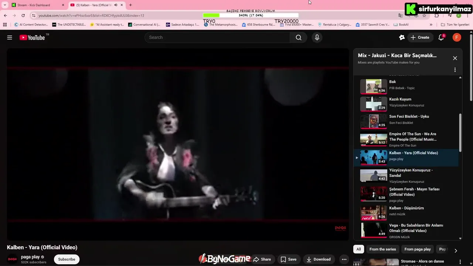This screenshot has width=473, height=266.
Task: Open the Tüm Yer İşaretleri bookmarks folder
Action: pyautogui.click(x=455, y=25)
